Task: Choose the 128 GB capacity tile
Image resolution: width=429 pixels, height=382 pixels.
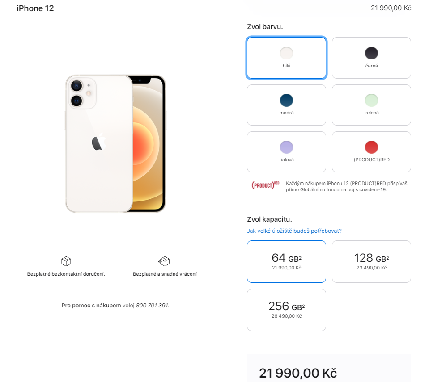Action: [x=371, y=261]
